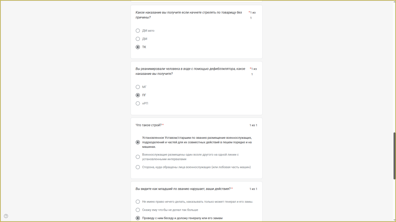The image size is (396, 222).
Task: Click the 'Что такое строй?' question title
Action: (x=148, y=125)
